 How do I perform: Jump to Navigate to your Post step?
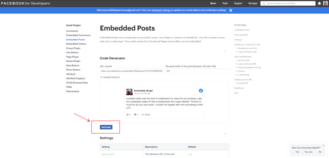point(246,48)
